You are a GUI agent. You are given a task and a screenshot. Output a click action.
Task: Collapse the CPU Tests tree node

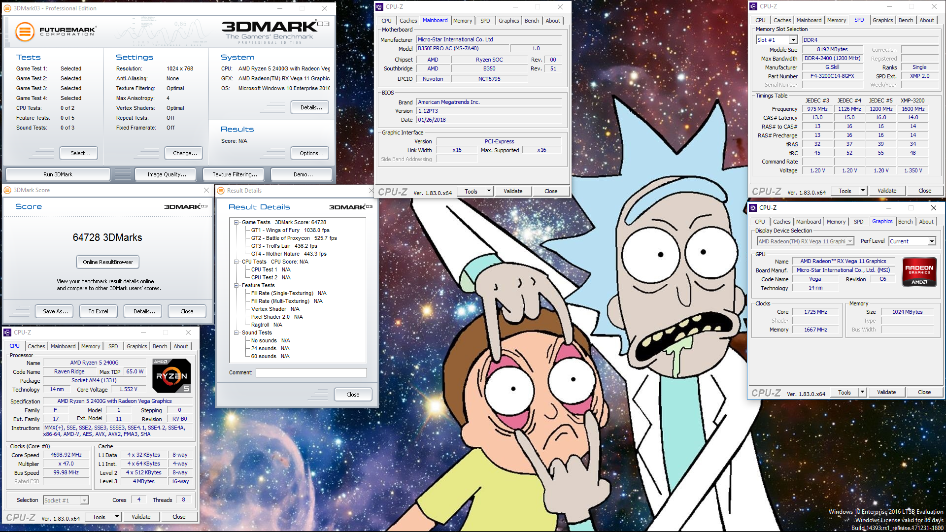point(236,262)
